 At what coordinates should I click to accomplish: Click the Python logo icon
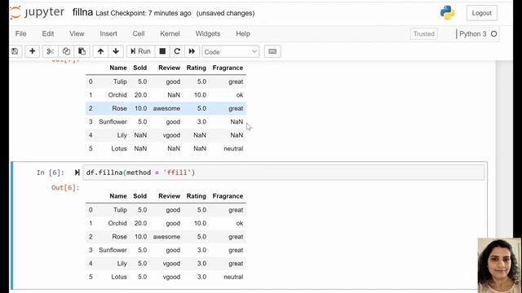pos(448,13)
